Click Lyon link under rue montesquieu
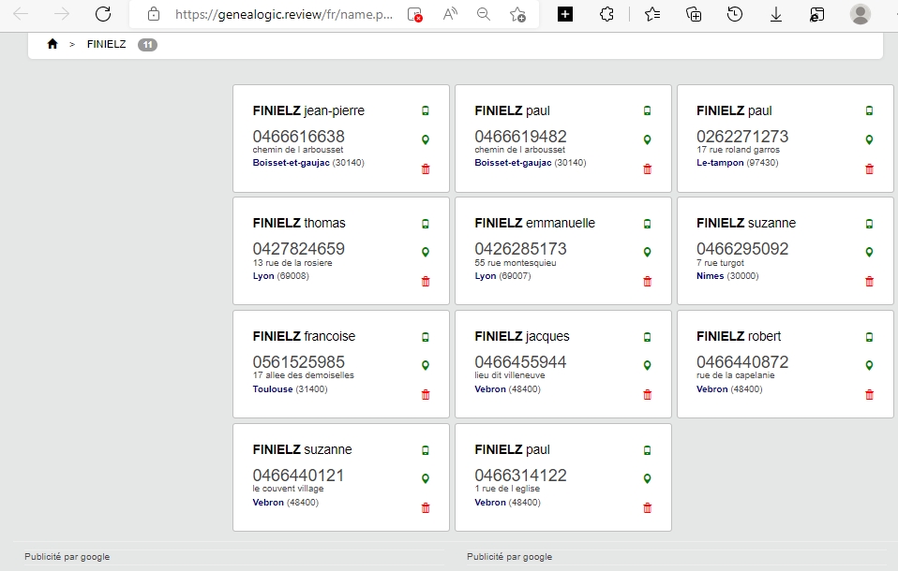This screenshot has height=571, width=898. tap(485, 276)
